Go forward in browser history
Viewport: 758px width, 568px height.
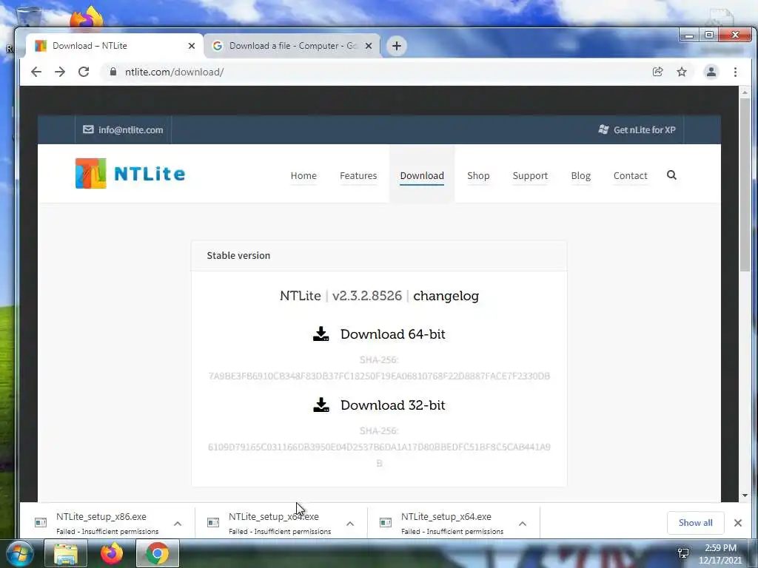[x=60, y=72]
